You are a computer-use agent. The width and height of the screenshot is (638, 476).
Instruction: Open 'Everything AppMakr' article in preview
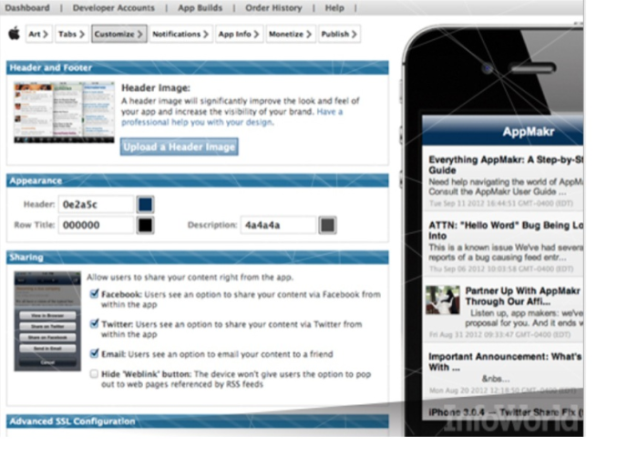point(503,180)
